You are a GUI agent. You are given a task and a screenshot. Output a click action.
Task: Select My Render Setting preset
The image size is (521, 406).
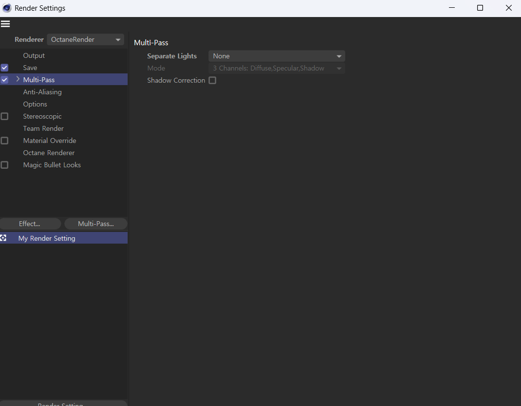(x=64, y=238)
